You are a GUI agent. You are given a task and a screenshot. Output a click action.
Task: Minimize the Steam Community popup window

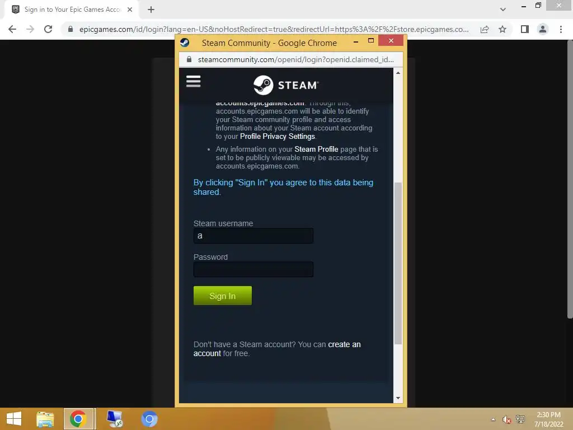coord(355,42)
